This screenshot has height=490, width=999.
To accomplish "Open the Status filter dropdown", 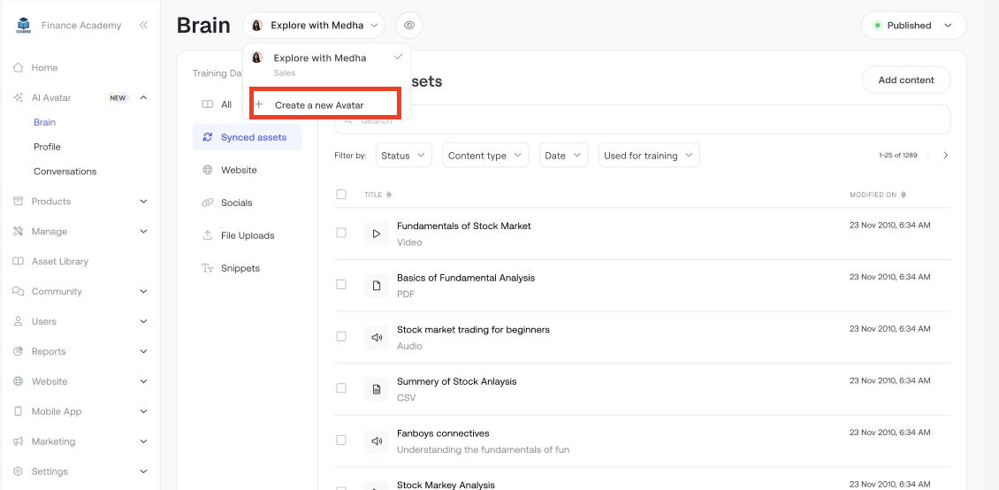I will [x=403, y=156].
